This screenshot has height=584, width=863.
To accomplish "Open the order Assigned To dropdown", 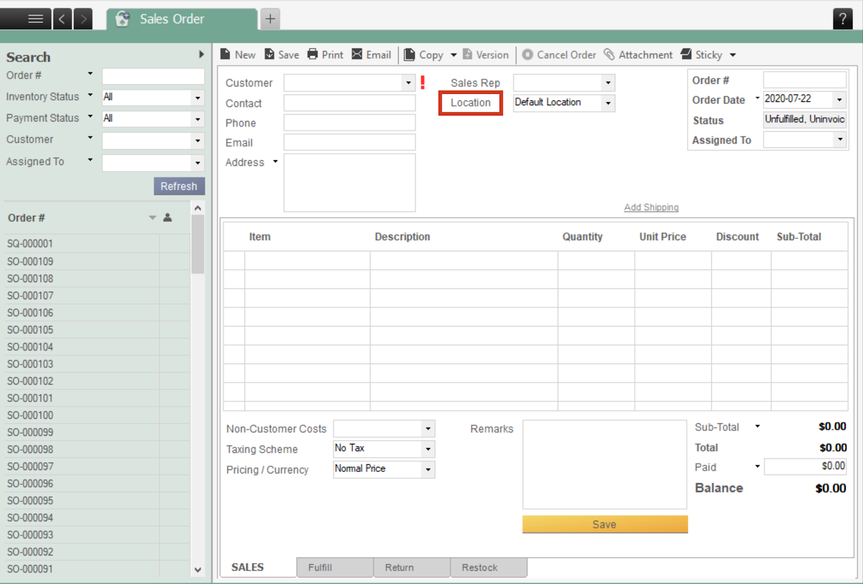I will pos(840,140).
